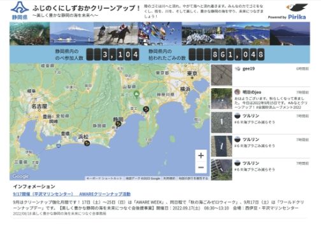This screenshot has width=321, height=240.
Task: Select the cleanup marker at Shizuoka city
Action: [x=118, y=124]
